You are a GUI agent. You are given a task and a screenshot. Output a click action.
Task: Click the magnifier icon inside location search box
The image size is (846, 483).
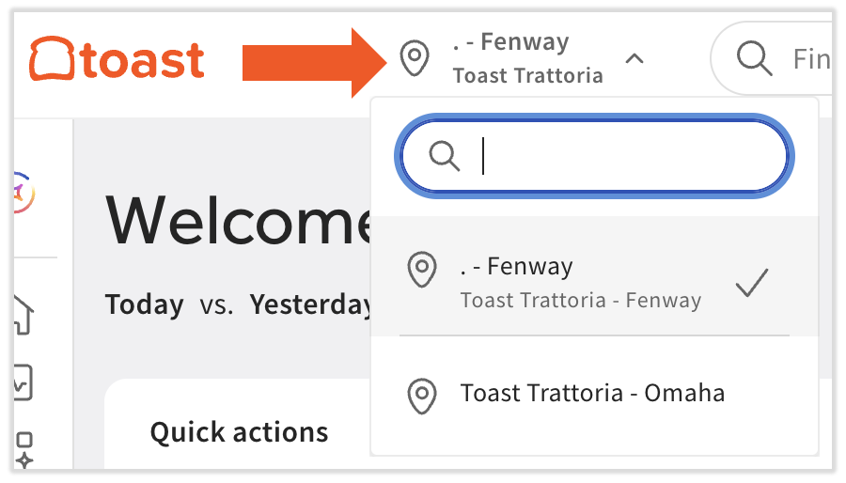tap(444, 156)
